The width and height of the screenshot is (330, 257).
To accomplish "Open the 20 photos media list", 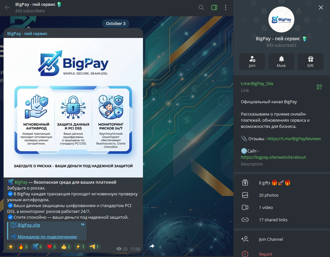I will point(281,195).
